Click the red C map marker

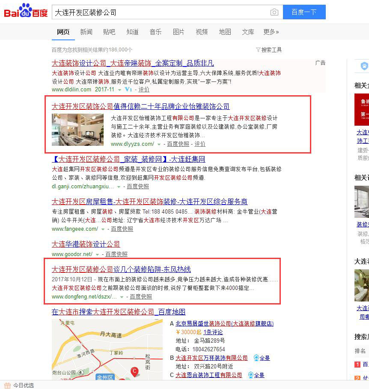coord(134,372)
